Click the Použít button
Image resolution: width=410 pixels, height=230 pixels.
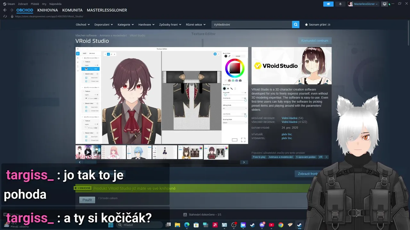point(87,200)
